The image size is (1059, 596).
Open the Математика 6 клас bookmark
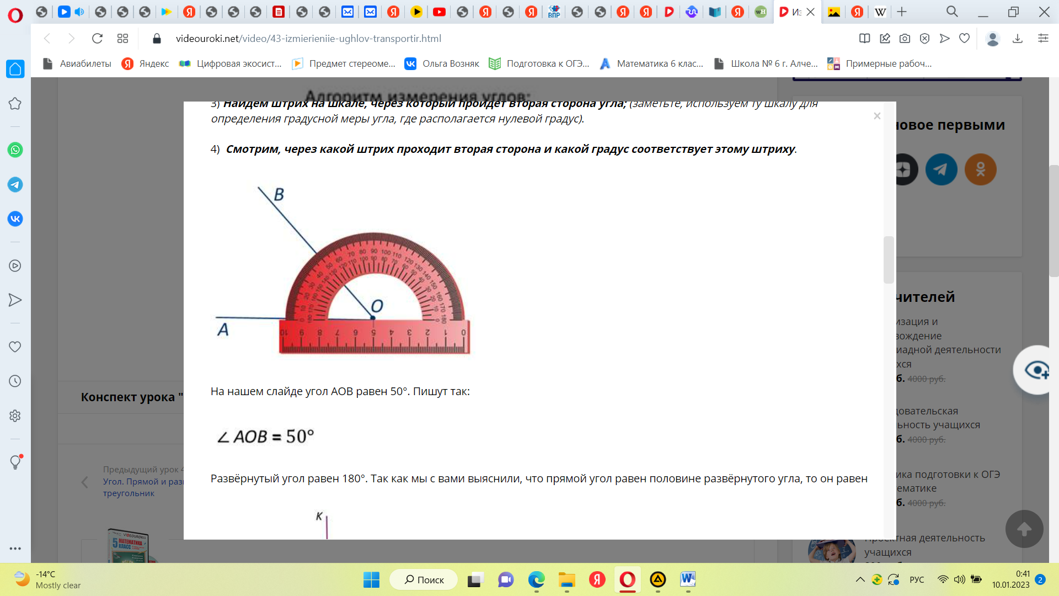651,63
